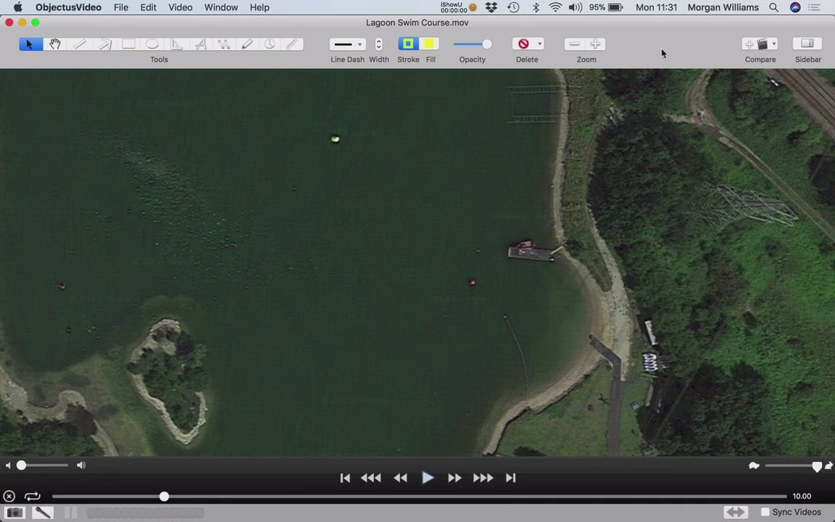The height and width of the screenshot is (522, 835).
Task: Click the yellow Fill color swatch
Action: point(430,44)
